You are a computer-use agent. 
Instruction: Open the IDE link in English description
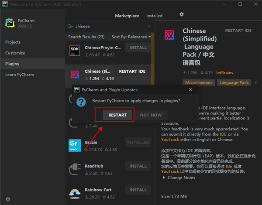coord(223,134)
